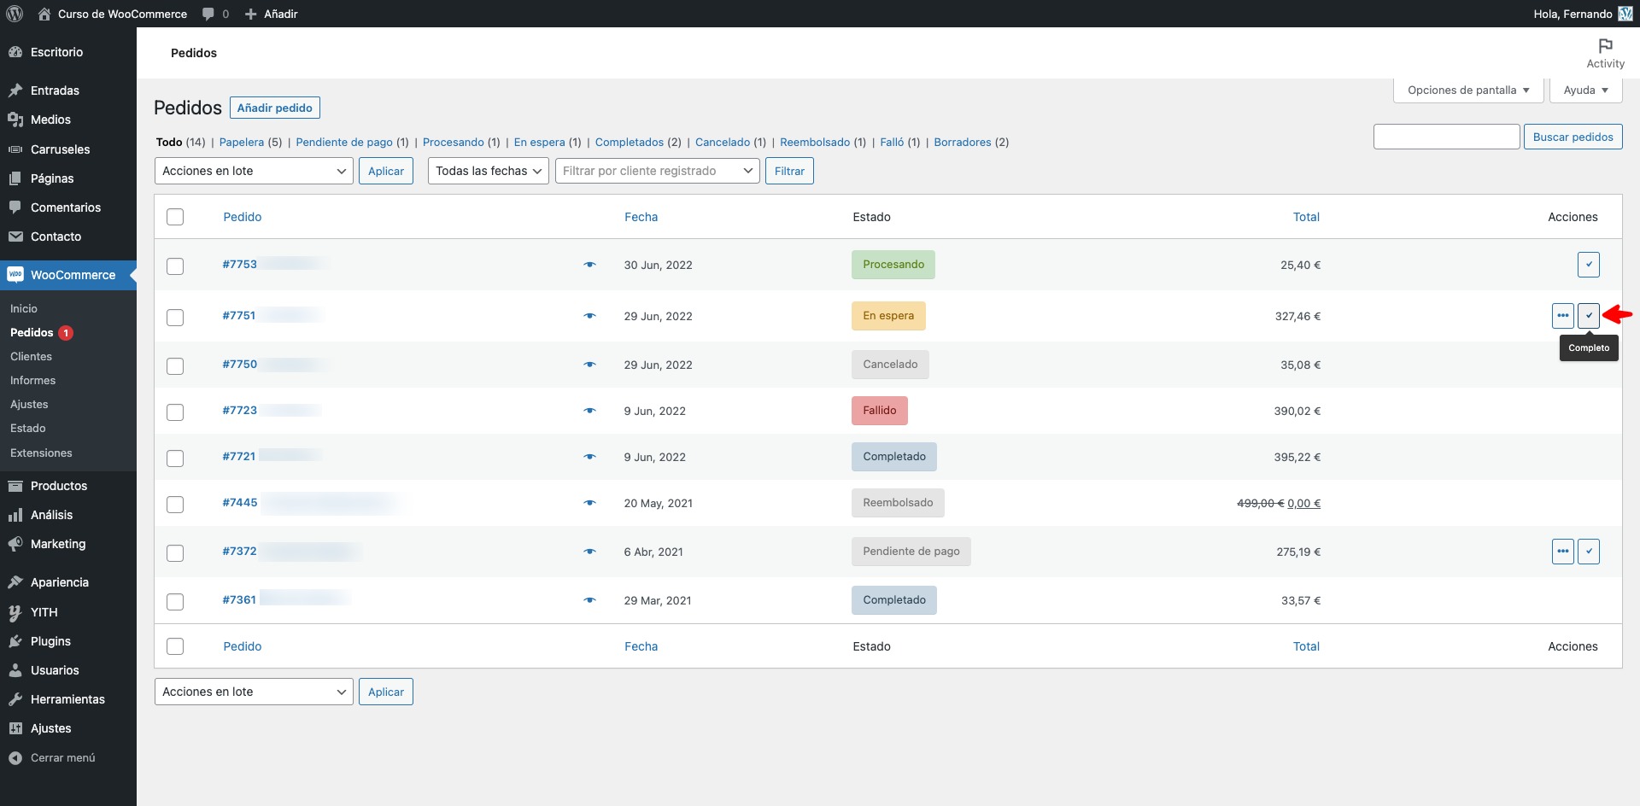Screen dimensions: 1640x806
Task: Open order #7445 link
Action: pos(240,502)
